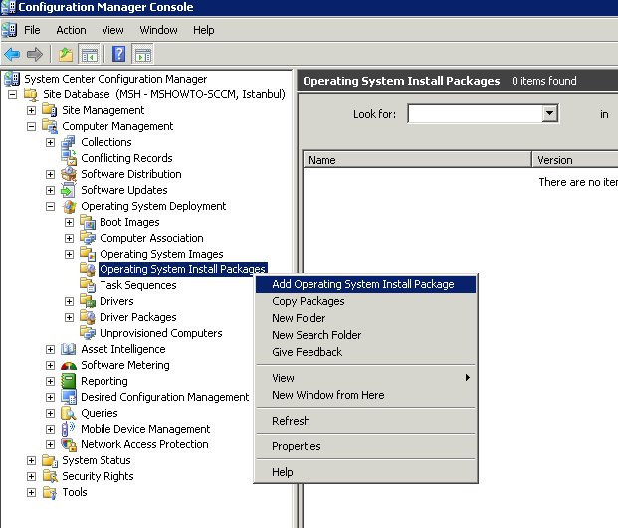Open the View submenu in context menu
Image resolution: width=618 pixels, height=528 pixels.
(366, 378)
